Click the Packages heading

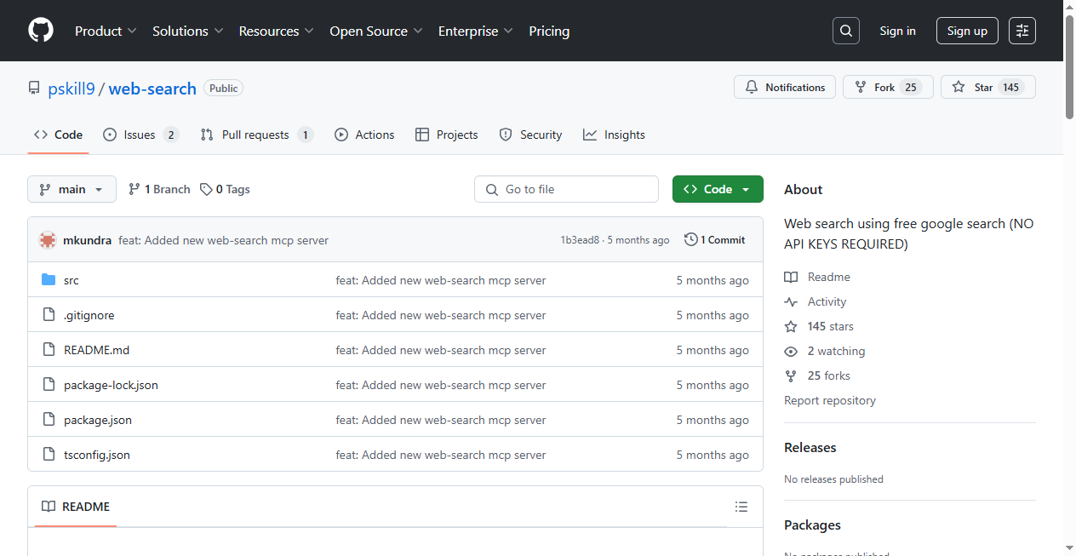(x=812, y=525)
